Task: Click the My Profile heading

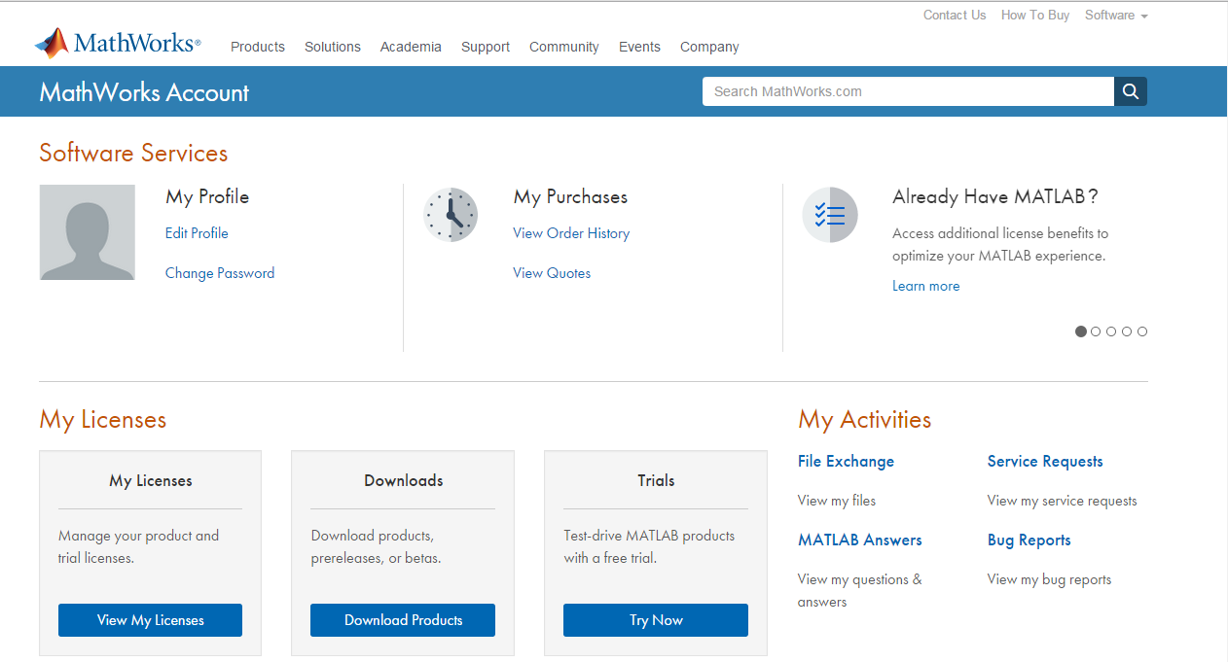Action: [207, 197]
